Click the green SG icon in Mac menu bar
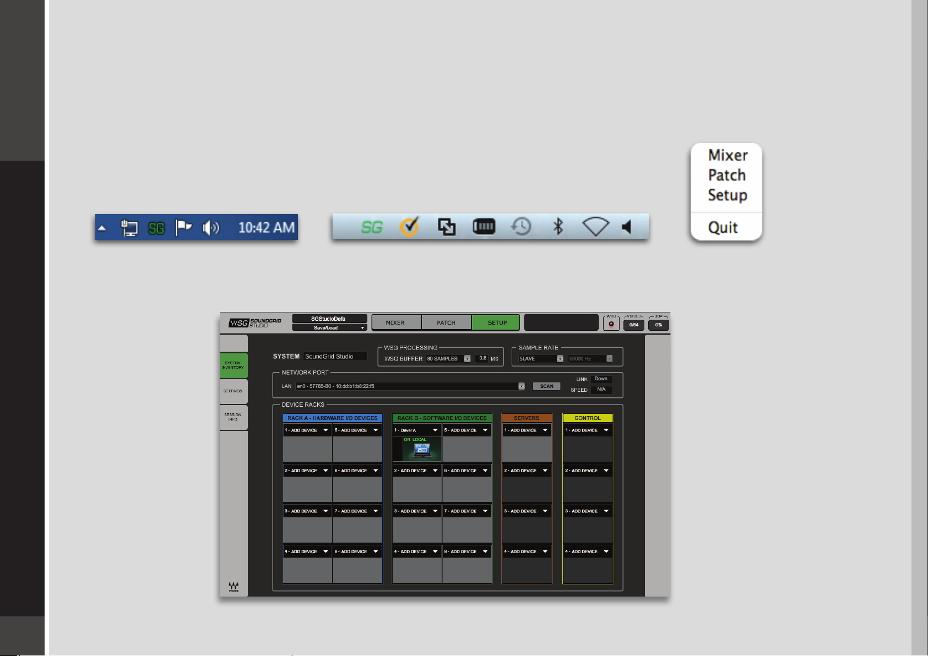The width and height of the screenshot is (928, 656). tap(372, 227)
